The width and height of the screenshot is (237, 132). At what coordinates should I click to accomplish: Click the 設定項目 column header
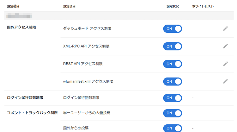pyautogui.click(x=69, y=6)
